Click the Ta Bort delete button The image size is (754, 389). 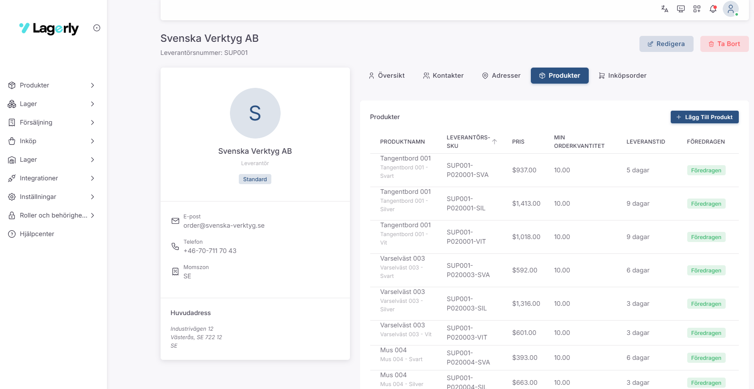click(724, 44)
